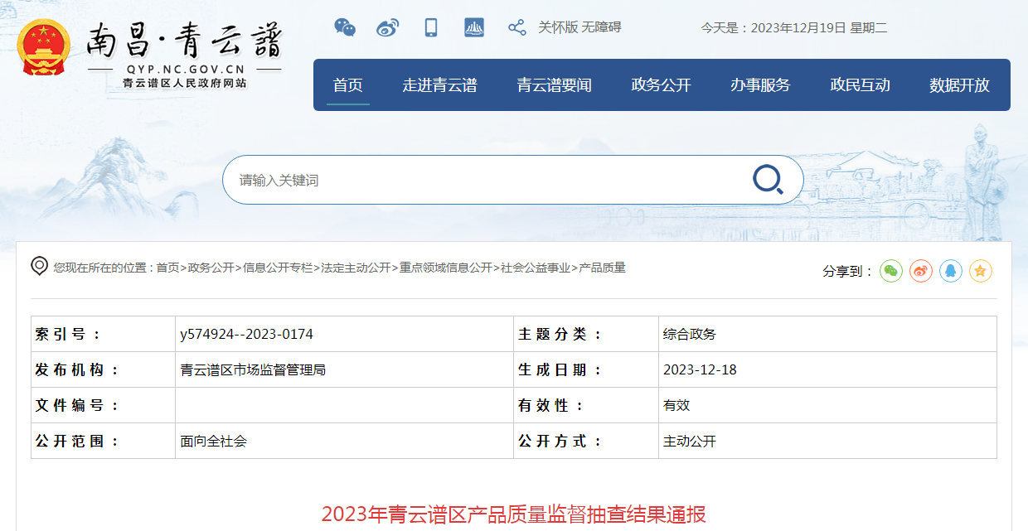Viewport: 1028px width, 531px height.
Task: Open 走进青云谱 navigation menu
Action: coord(439,84)
